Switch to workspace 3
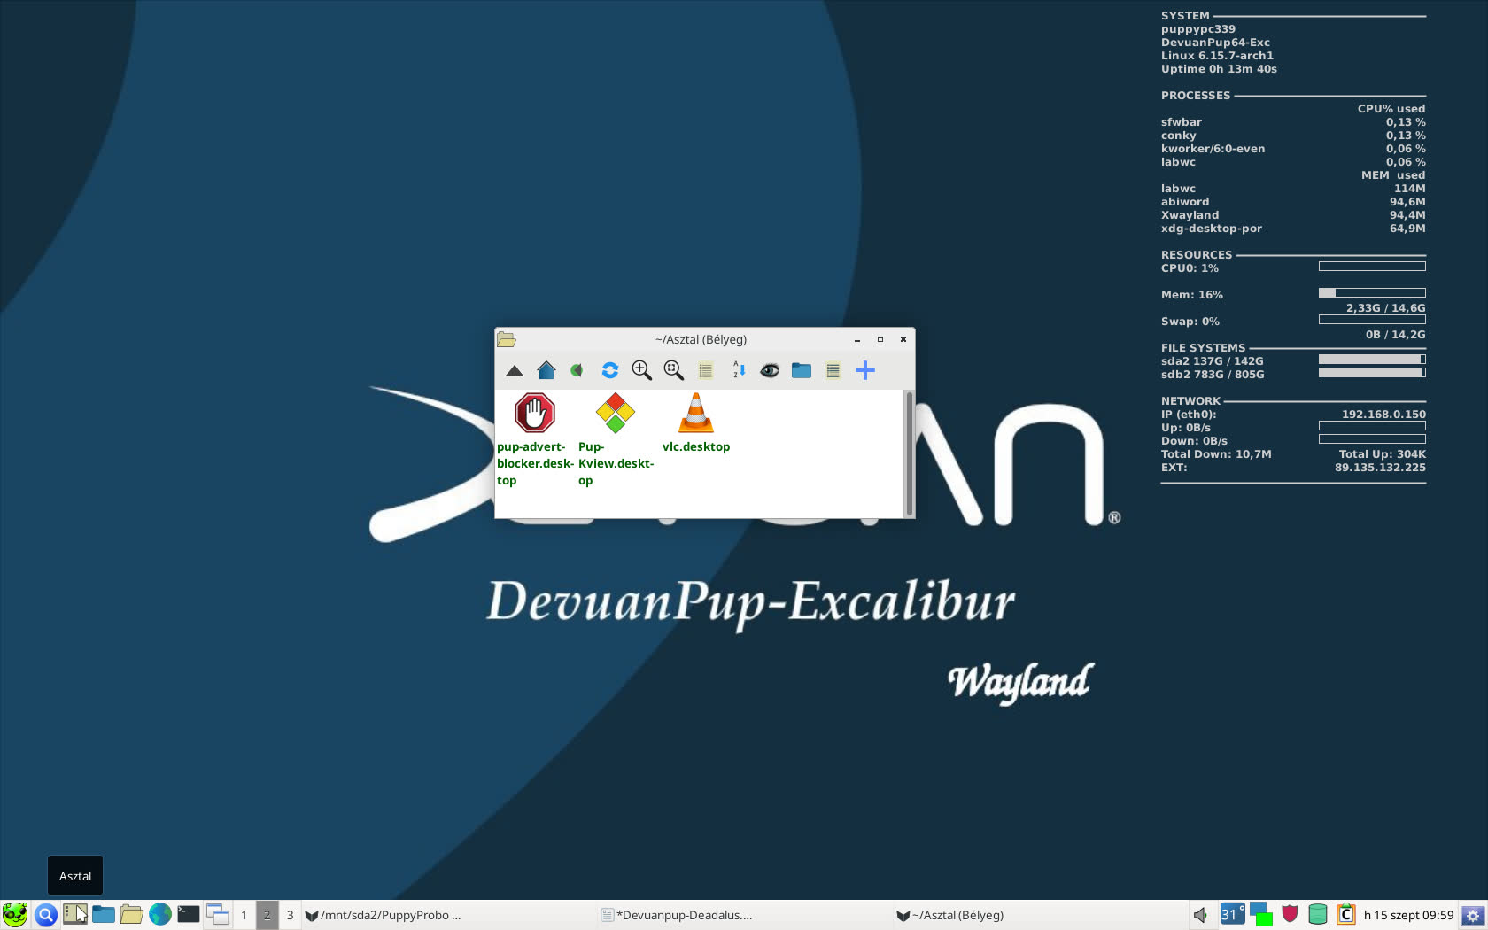 coord(290,915)
